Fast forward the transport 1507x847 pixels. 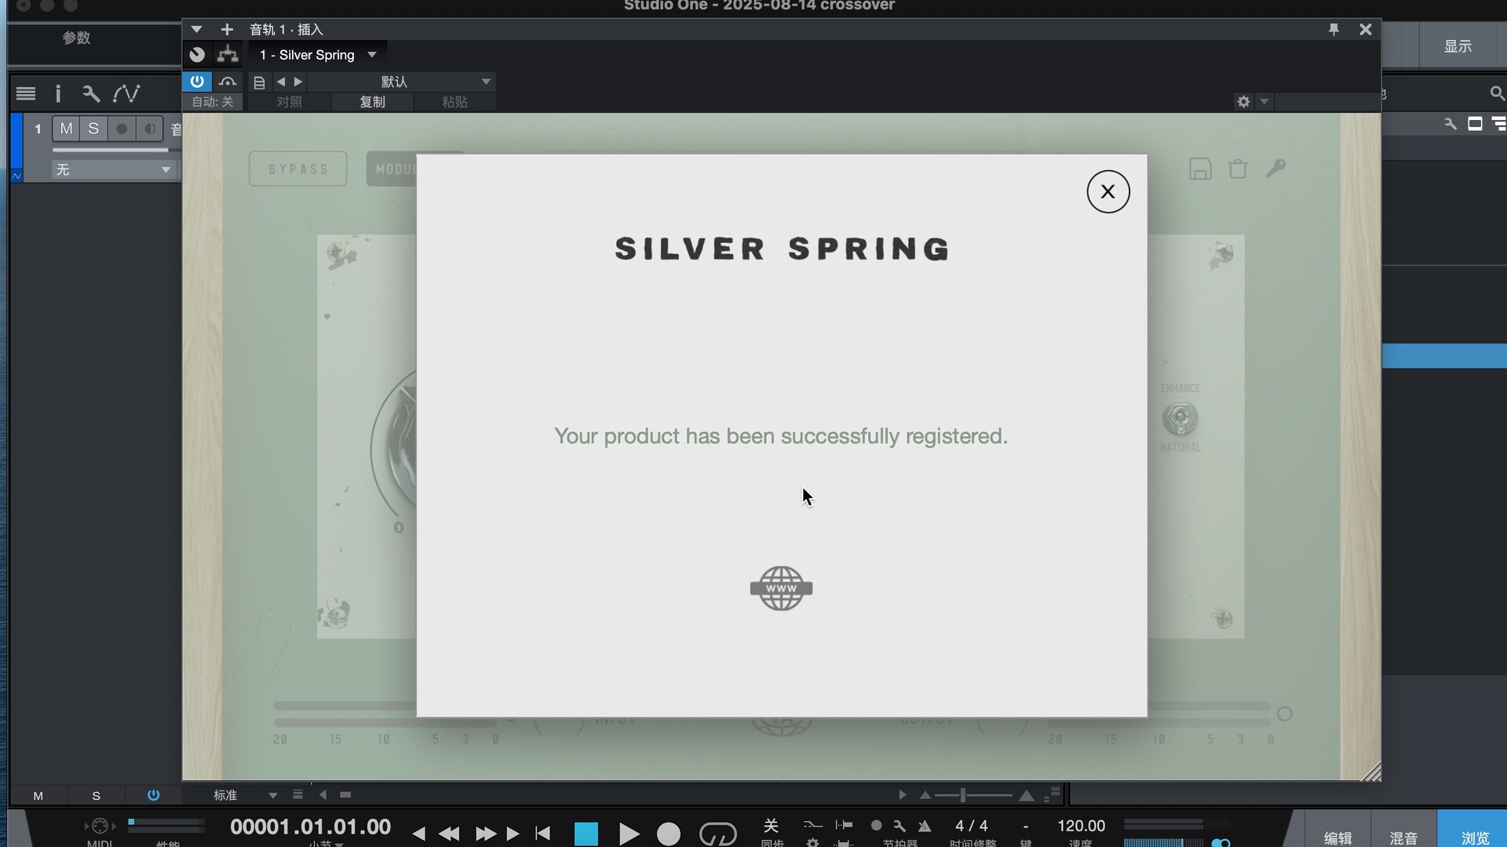click(x=485, y=834)
